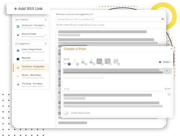Click the Google News logo icon
This screenshot has height=136, width=180.
18,68
